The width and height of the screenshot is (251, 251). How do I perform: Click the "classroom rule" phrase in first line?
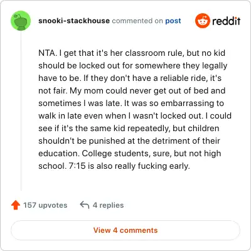pos(155,53)
